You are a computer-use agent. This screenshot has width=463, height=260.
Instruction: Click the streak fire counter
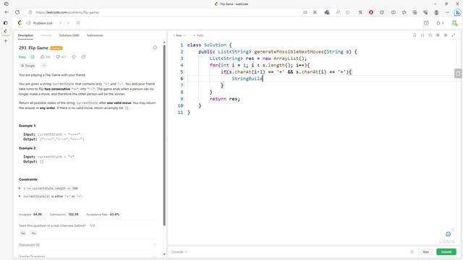pos(440,23)
